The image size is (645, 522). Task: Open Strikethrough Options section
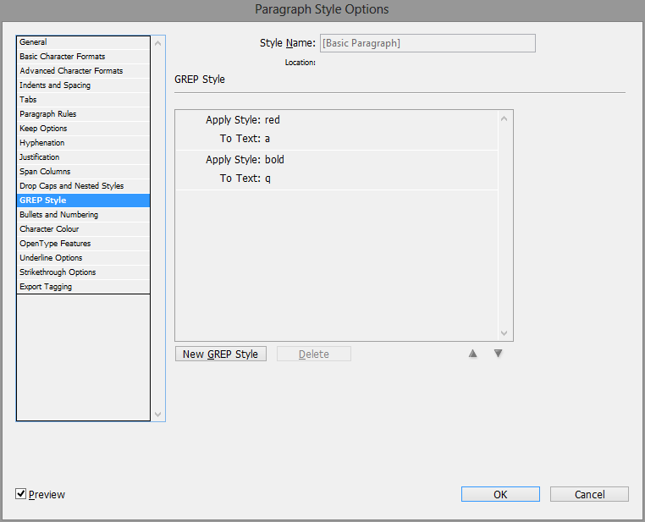pos(83,272)
